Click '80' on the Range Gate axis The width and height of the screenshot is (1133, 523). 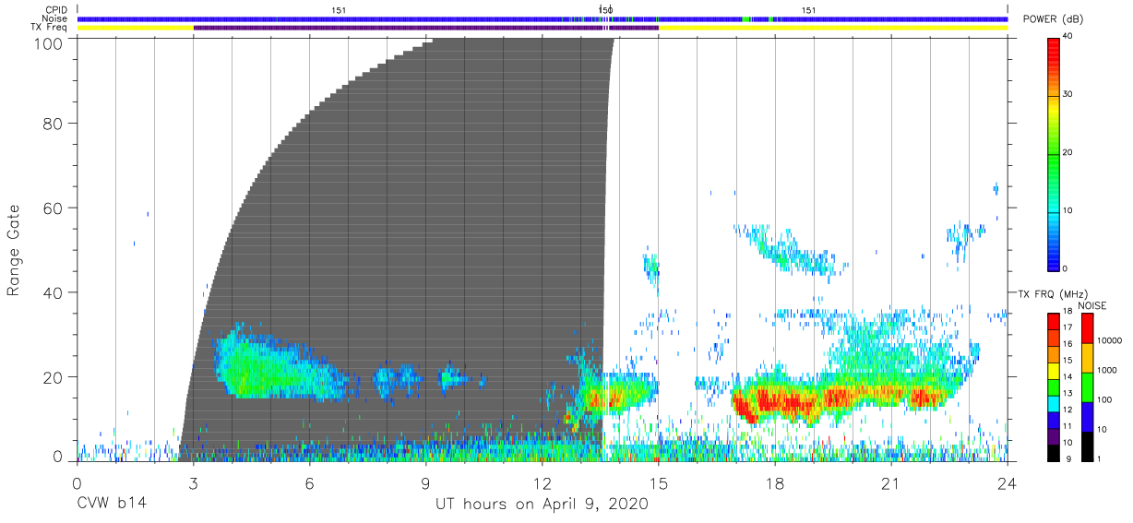tap(52, 124)
